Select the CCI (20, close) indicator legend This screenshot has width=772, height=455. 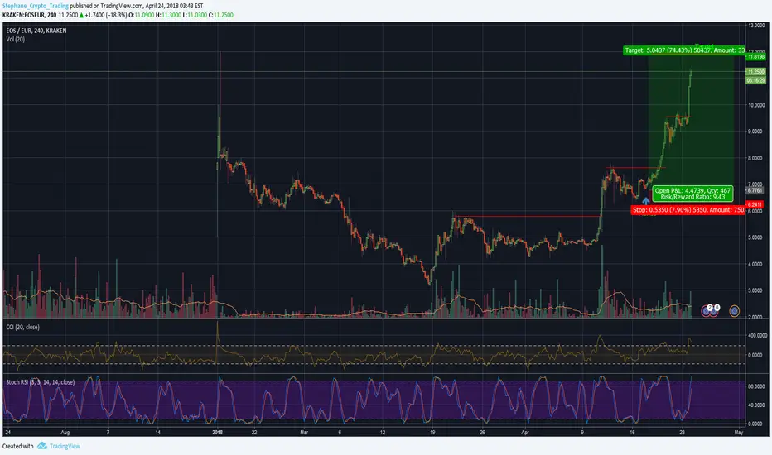(22, 327)
